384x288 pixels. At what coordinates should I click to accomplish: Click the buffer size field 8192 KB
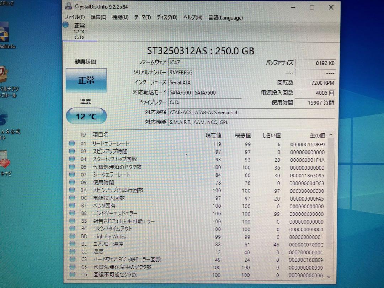315,63
